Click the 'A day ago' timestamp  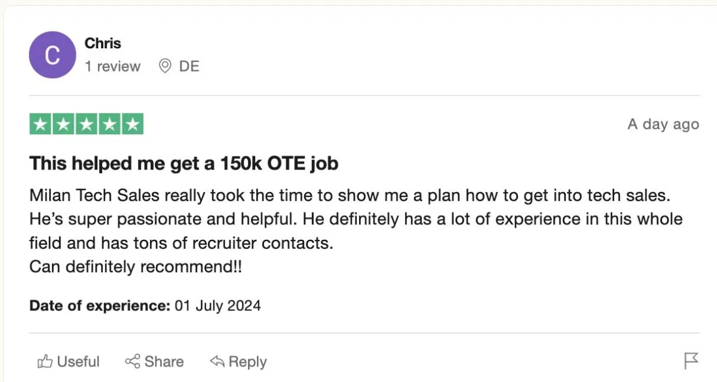click(x=663, y=124)
